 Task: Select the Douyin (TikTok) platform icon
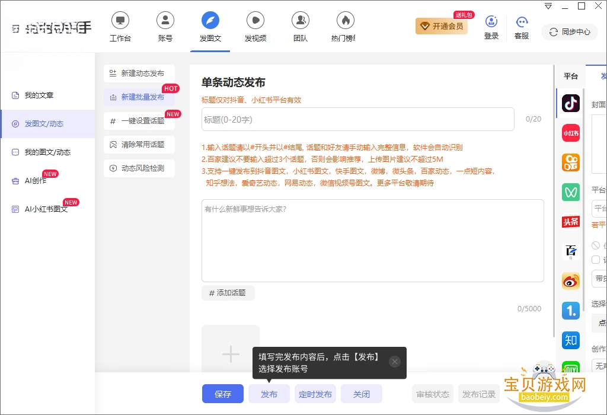pos(571,103)
